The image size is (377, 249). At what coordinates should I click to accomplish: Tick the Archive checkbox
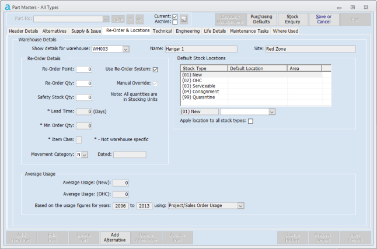(x=175, y=22)
